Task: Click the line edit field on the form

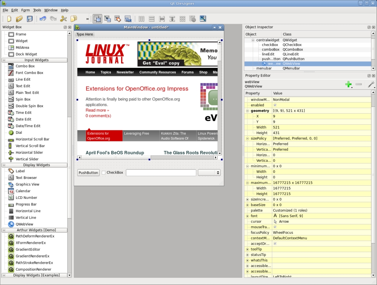Action: (x=161, y=173)
